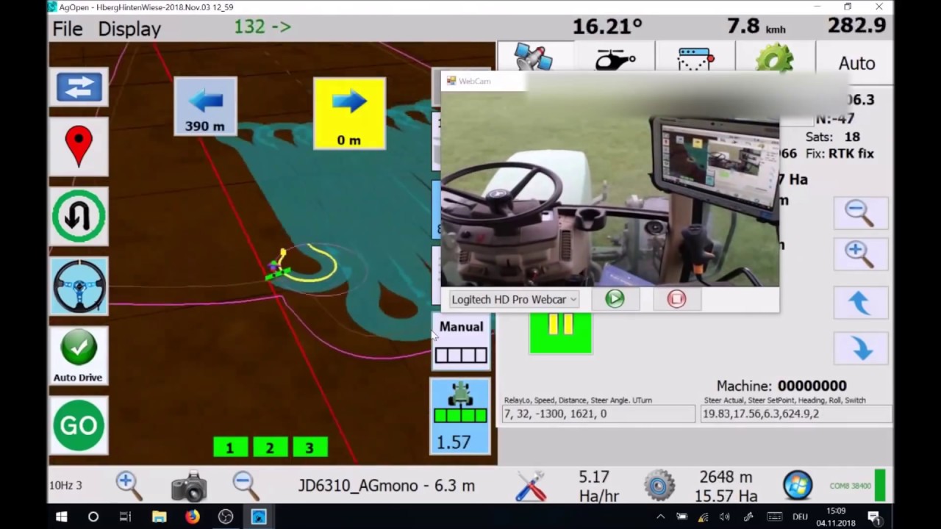Image resolution: width=941 pixels, height=529 pixels.
Task: Click the RelayLo speed distance data field
Action: [x=598, y=414]
